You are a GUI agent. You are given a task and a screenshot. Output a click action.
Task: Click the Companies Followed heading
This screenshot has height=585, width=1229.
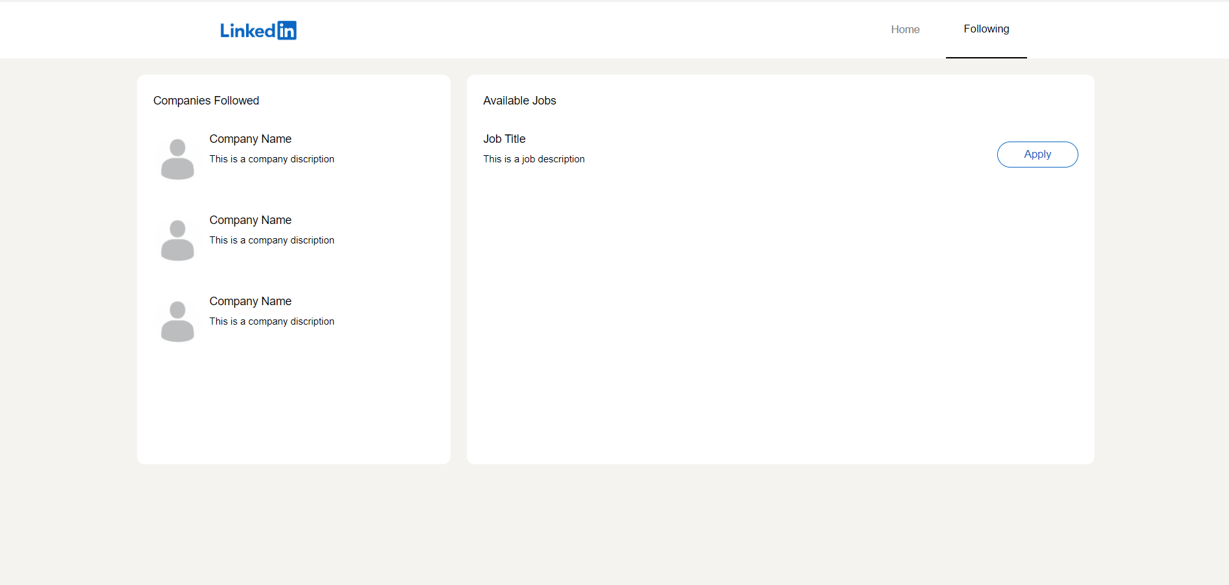click(206, 101)
